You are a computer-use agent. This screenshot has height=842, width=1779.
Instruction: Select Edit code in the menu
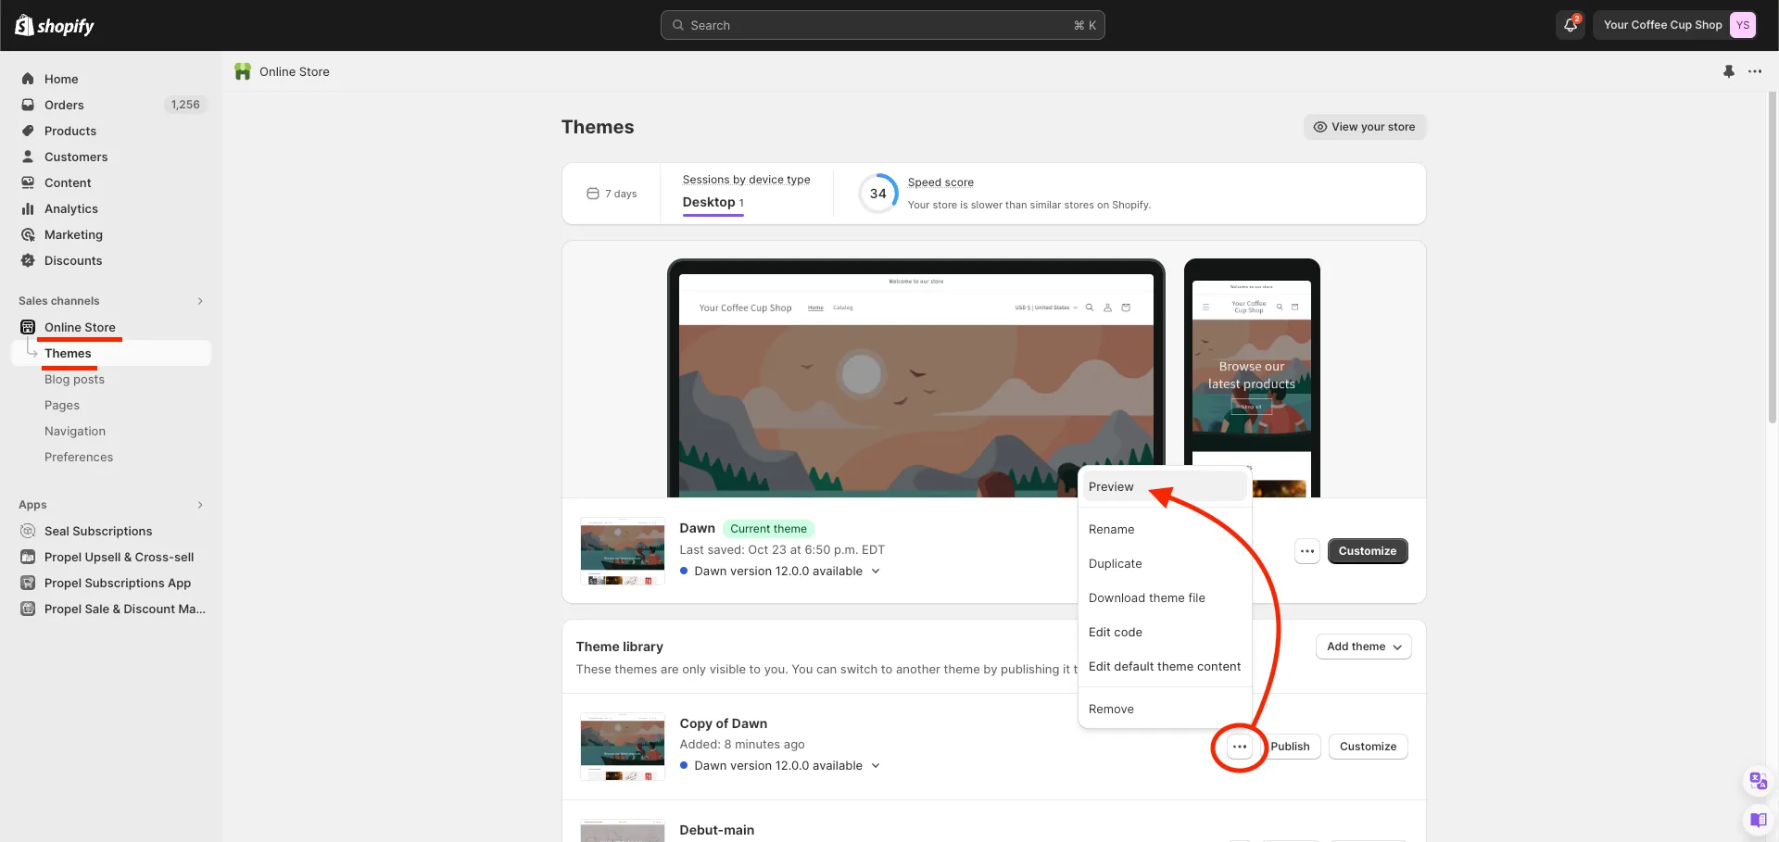pos(1165,632)
